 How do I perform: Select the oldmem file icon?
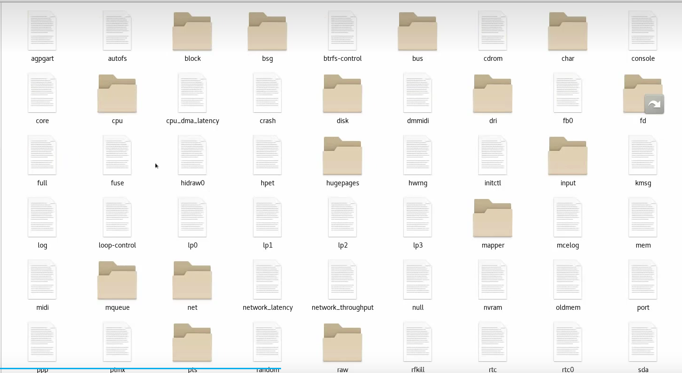pos(568,280)
